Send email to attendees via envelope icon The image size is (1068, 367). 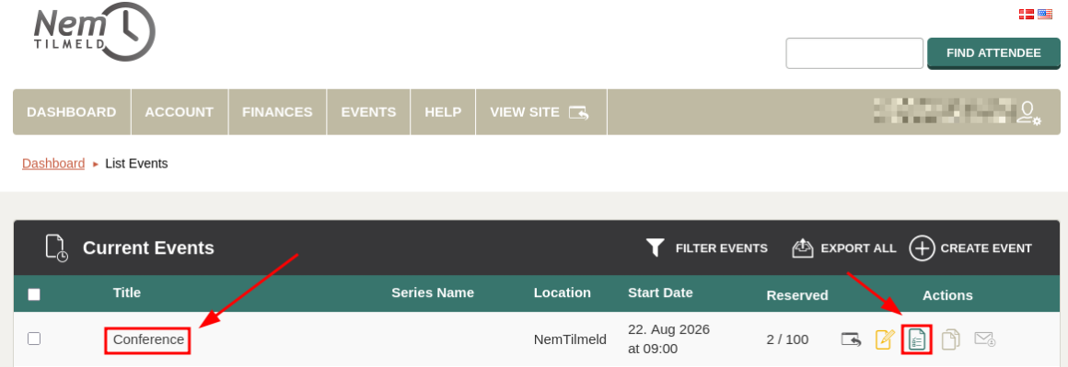[984, 338]
